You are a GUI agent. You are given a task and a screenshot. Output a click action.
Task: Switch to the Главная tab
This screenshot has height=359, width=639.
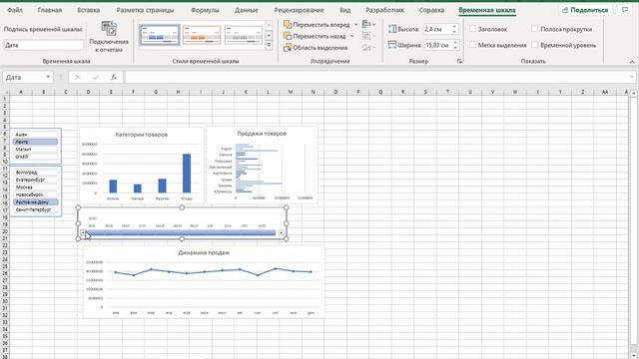click(x=50, y=10)
